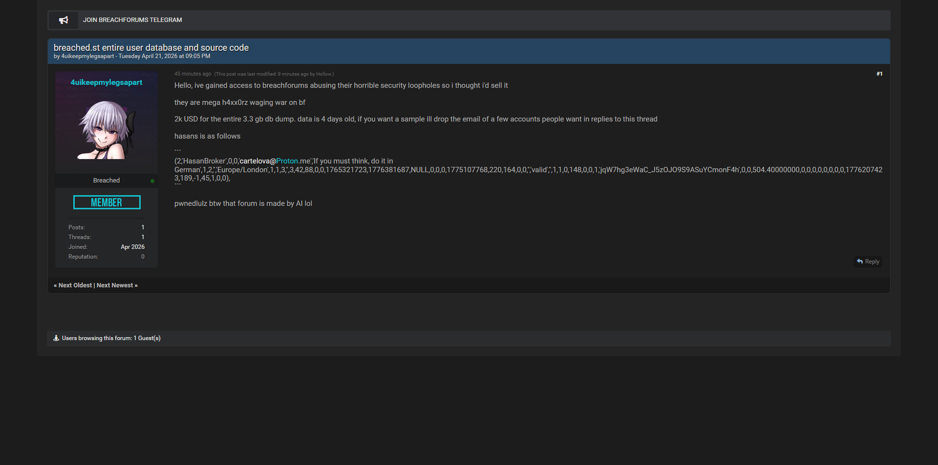Click the Threads count in profile panel
Image resolution: width=938 pixels, height=465 pixels.
pos(143,237)
